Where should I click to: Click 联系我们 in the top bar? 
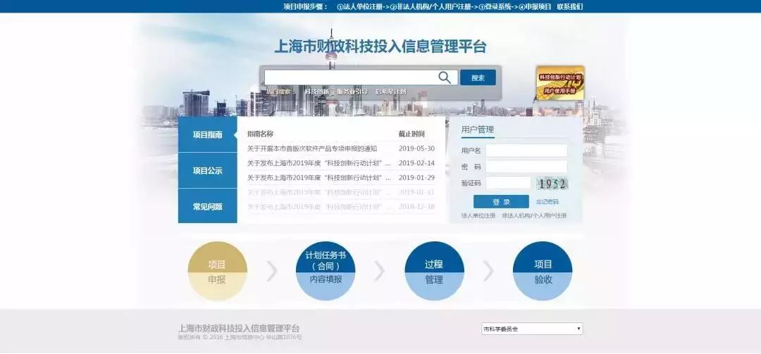pyautogui.click(x=570, y=6)
